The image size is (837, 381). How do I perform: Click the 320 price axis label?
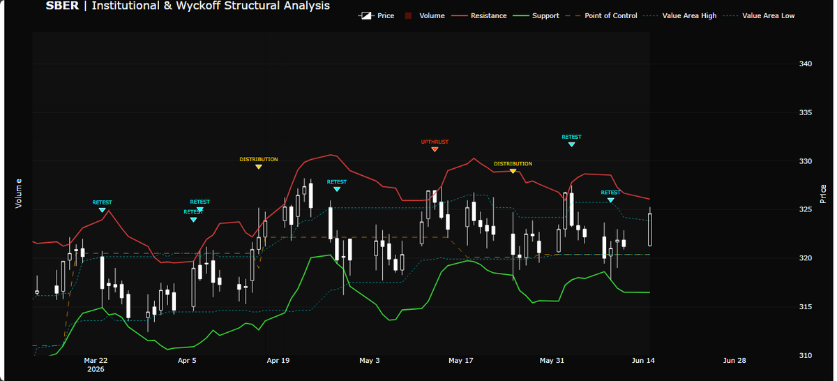(x=806, y=258)
